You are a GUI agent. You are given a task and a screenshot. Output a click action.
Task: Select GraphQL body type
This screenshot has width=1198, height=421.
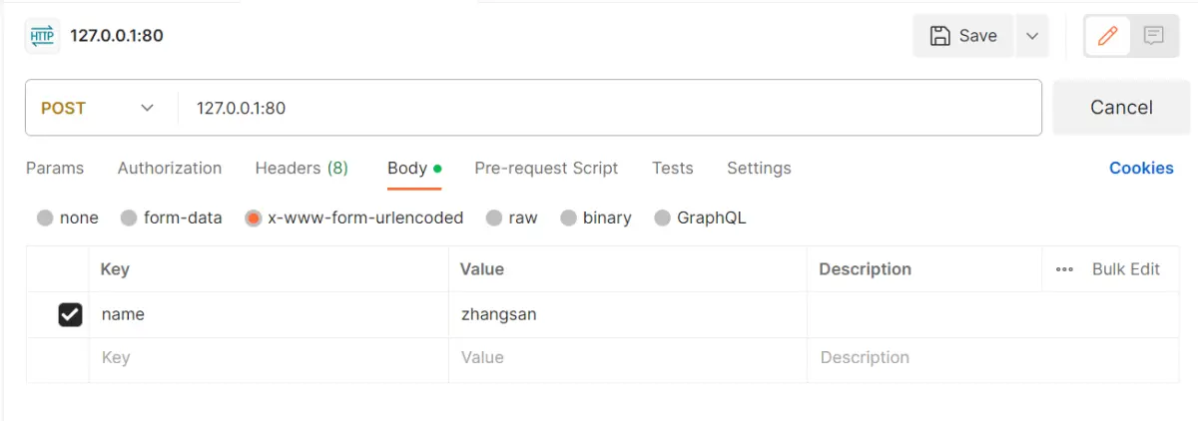click(x=662, y=217)
